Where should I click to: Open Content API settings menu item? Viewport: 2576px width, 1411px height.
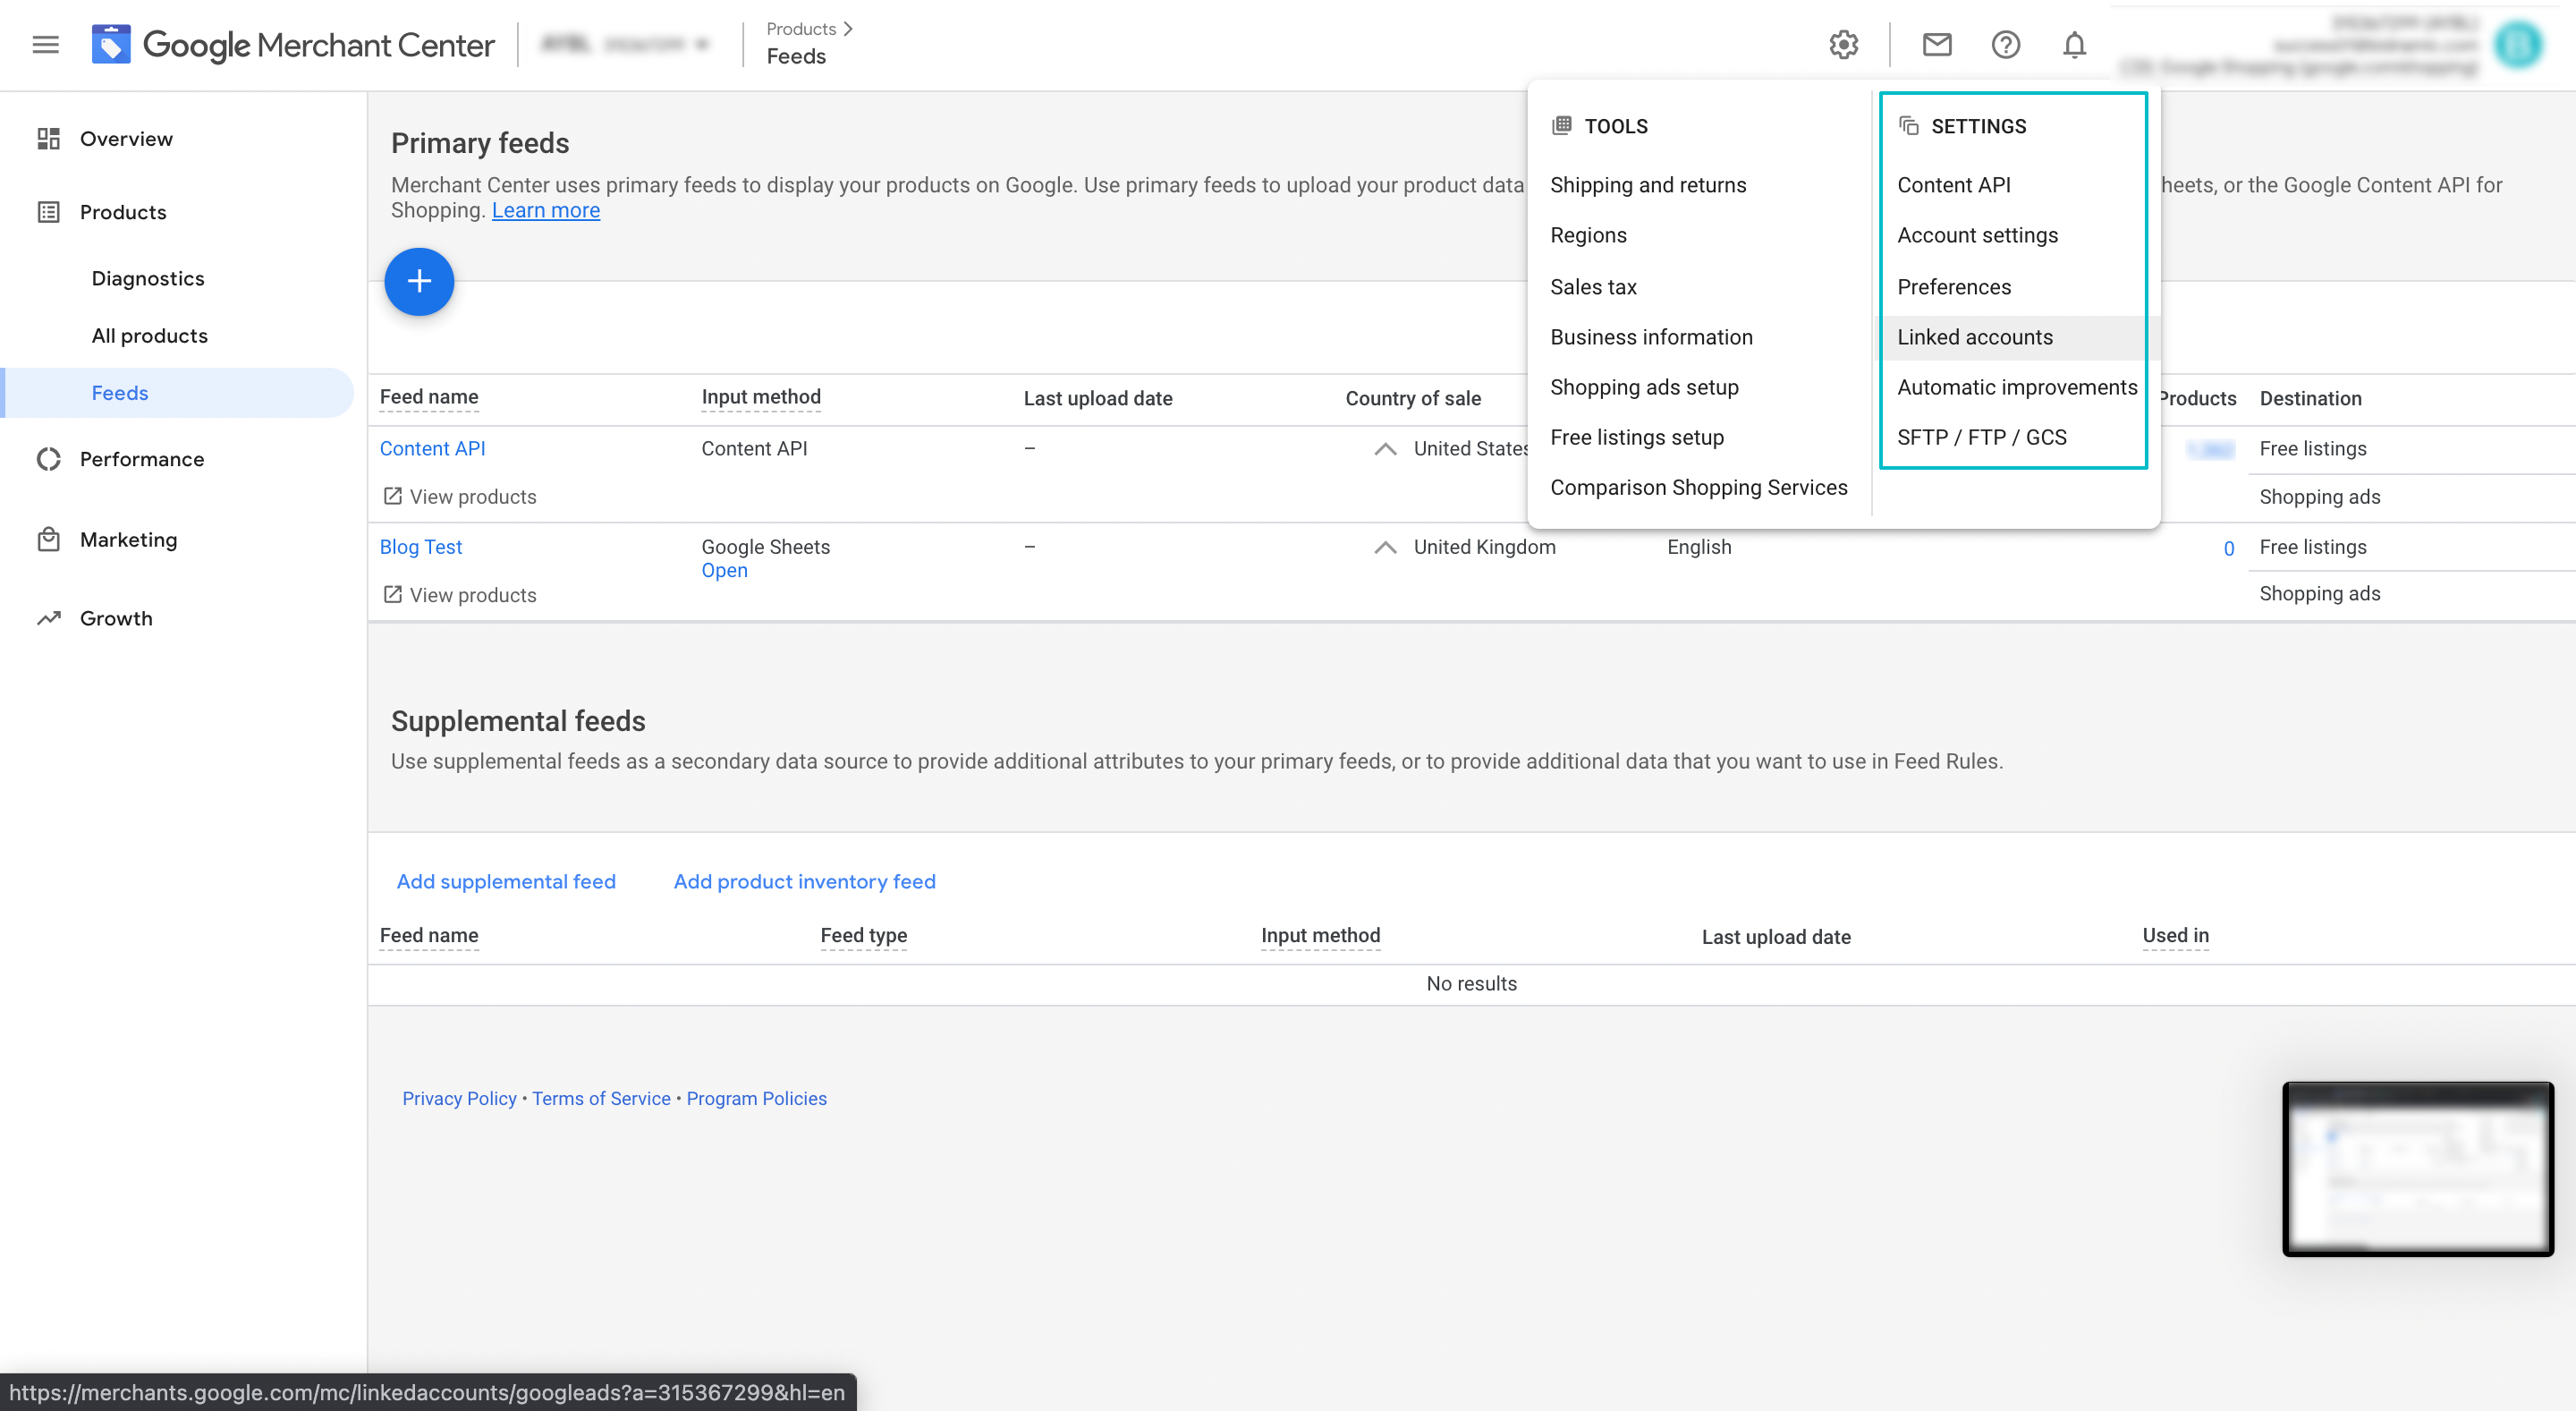1953,185
